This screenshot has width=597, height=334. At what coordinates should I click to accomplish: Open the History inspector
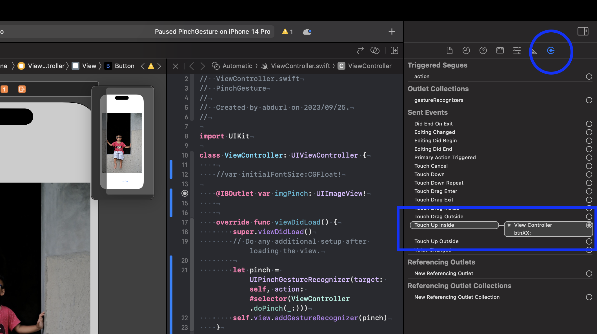coord(466,50)
